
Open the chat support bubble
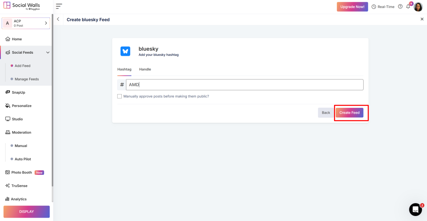pos(415,210)
